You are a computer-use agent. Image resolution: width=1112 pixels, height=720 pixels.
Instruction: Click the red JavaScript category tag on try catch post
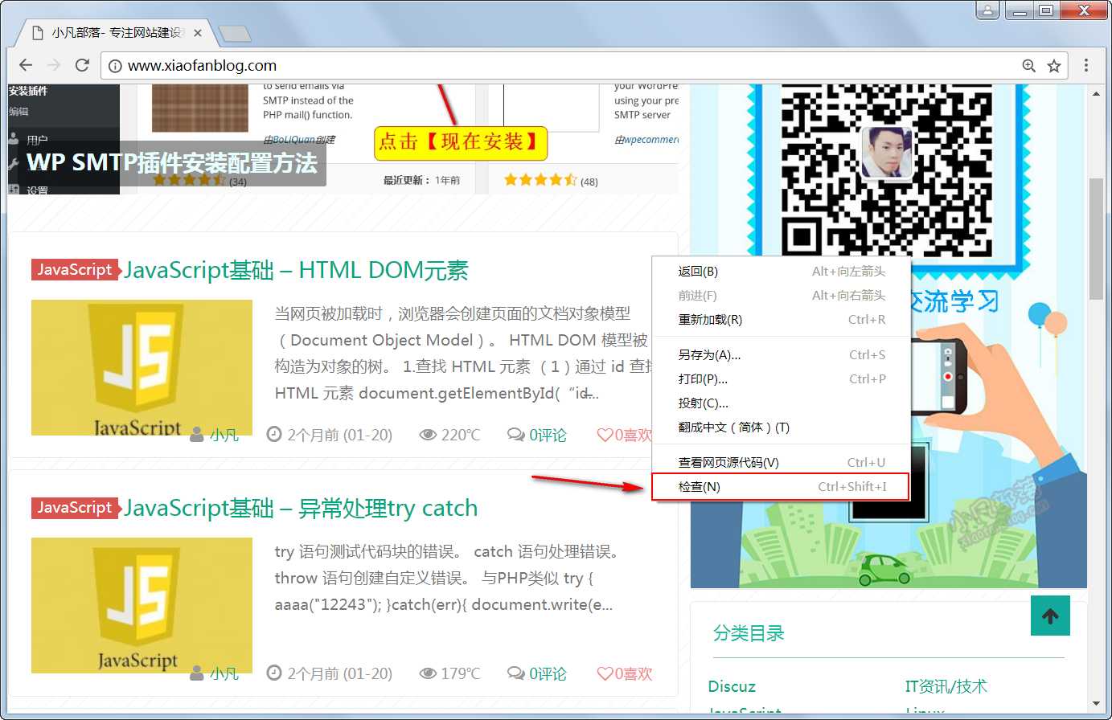point(76,508)
